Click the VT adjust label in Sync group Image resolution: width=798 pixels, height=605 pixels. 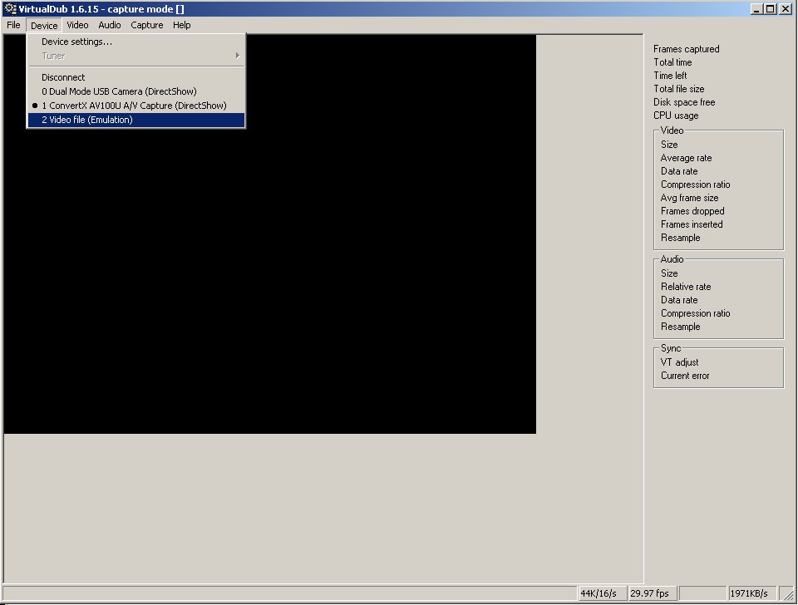pyautogui.click(x=679, y=362)
